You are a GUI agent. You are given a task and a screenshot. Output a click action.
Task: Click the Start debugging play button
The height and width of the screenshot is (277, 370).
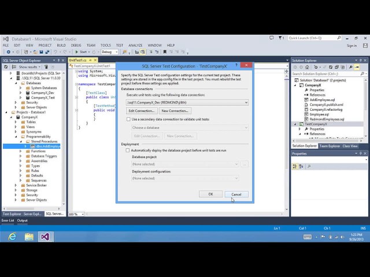pos(76,52)
